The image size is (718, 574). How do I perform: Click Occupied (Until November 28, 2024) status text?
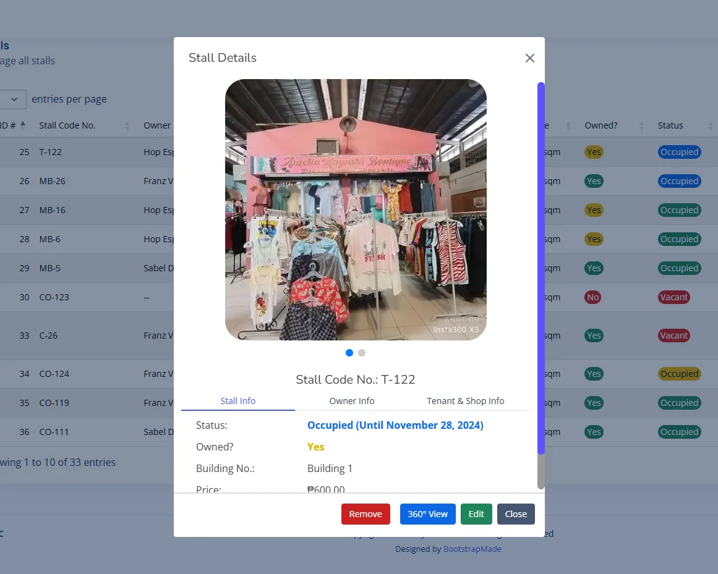pos(395,425)
